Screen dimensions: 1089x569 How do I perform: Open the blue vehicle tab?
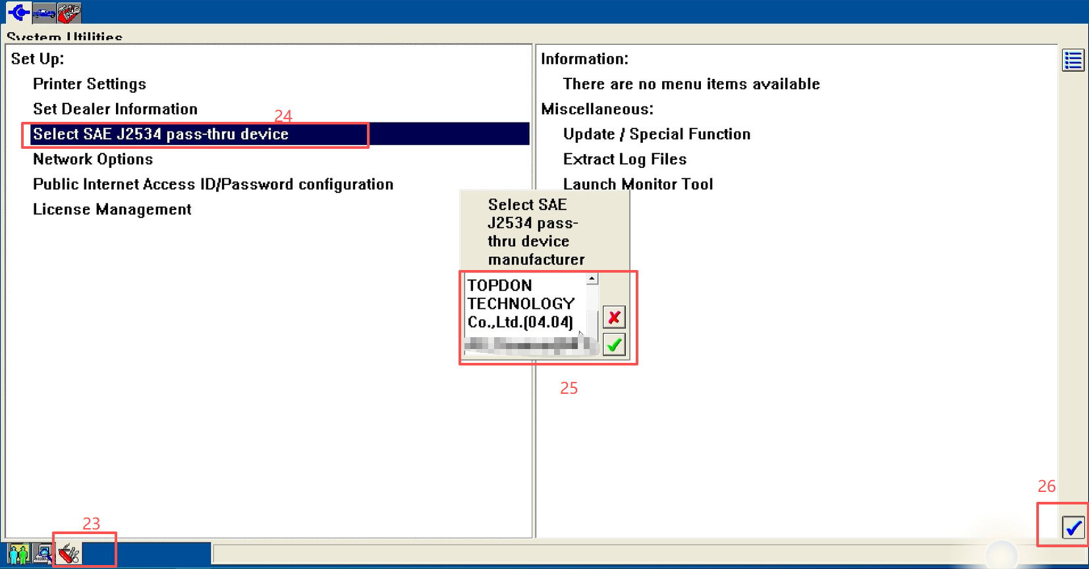[x=44, y=12]
